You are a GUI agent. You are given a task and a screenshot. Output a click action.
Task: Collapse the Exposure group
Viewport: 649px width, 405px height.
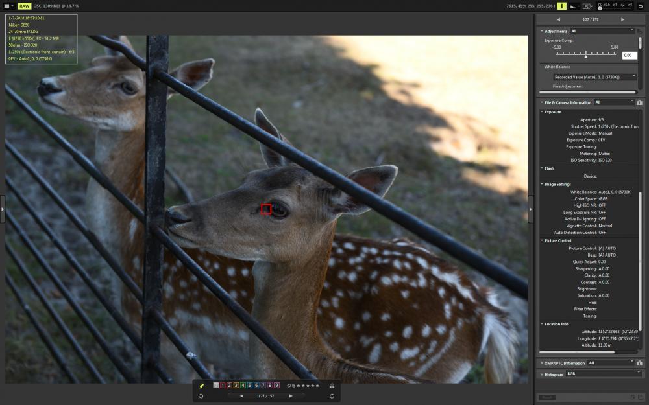(x=542, y=111)
